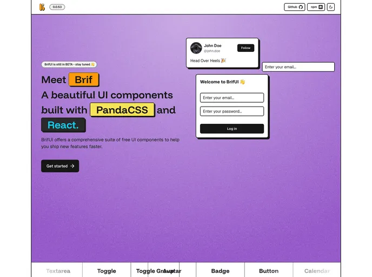Image resolution: width=372 pixels, height=277 pixels.
Task: Click the Get started button
Action: [60, 166]
